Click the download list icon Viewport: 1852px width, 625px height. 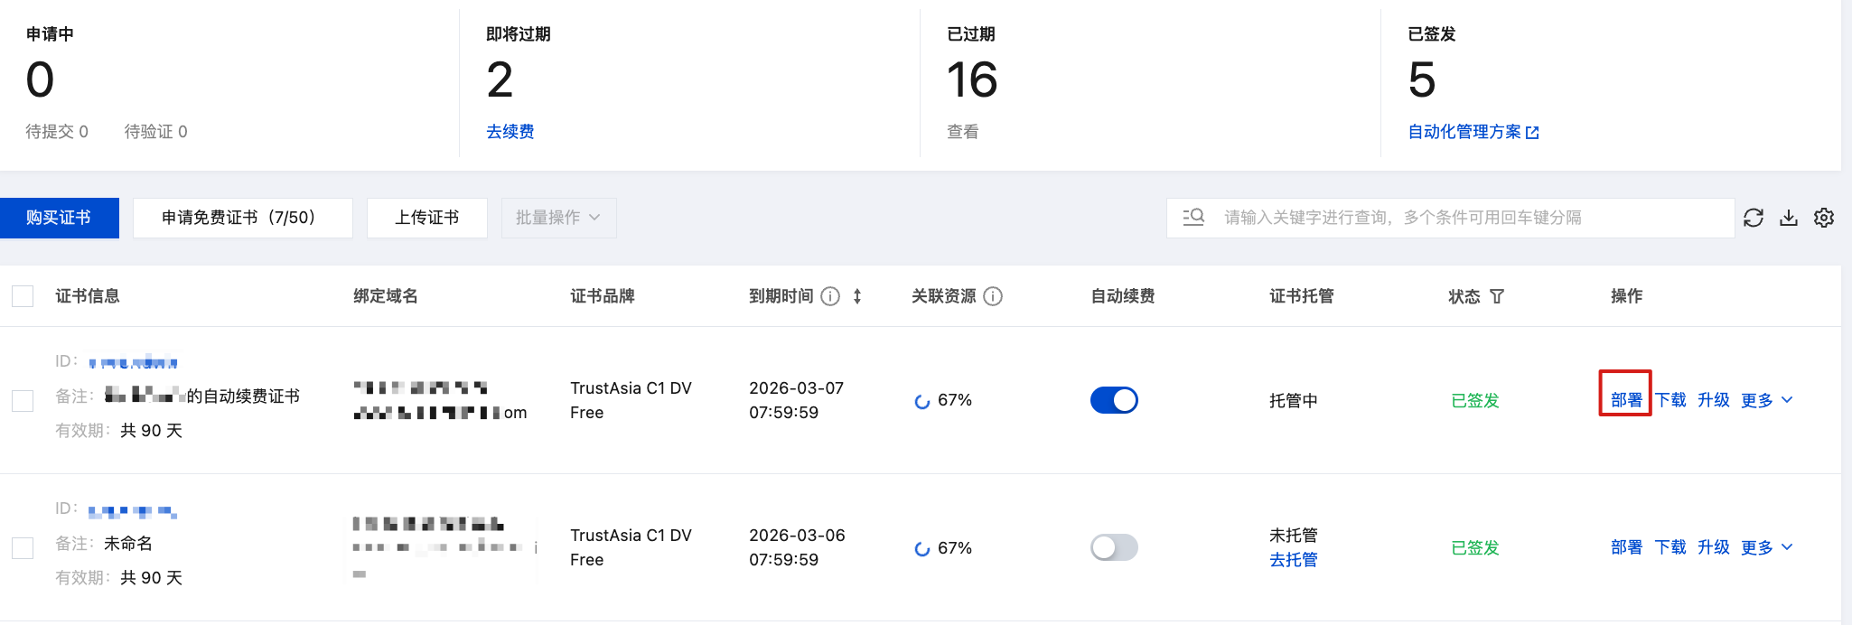point(1789,218)
